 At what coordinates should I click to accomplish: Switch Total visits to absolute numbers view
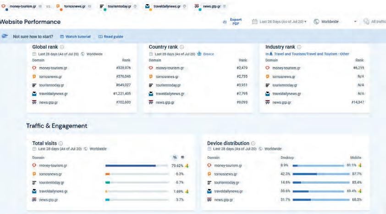[x=182, y=158]
